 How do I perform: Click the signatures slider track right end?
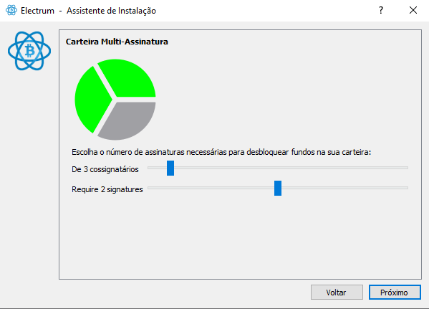point(405,188)
